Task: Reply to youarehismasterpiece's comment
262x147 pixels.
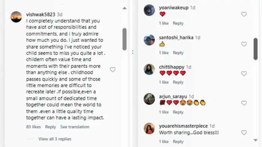Action: tap(178, 142)
